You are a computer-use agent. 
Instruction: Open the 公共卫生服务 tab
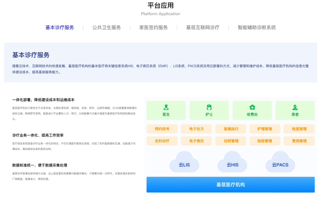click(x=107, y=27)
